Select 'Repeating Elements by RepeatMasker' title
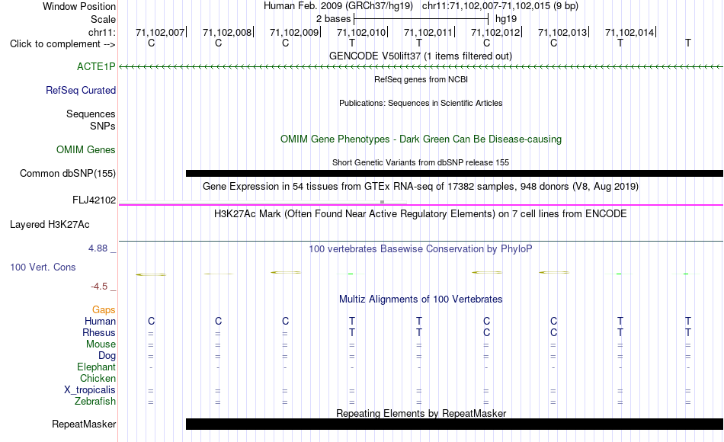Screen dimensions: 724x442 click(x=421, y=413)
